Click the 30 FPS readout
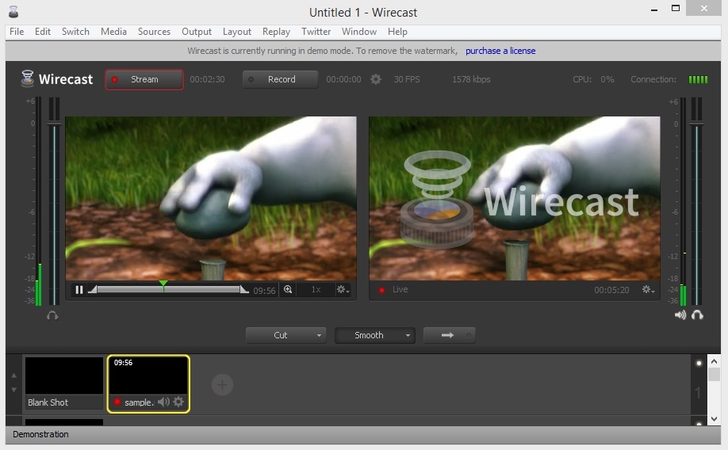Image resolution: width=728 pixels, height=450 pixels. coord(407,79)
